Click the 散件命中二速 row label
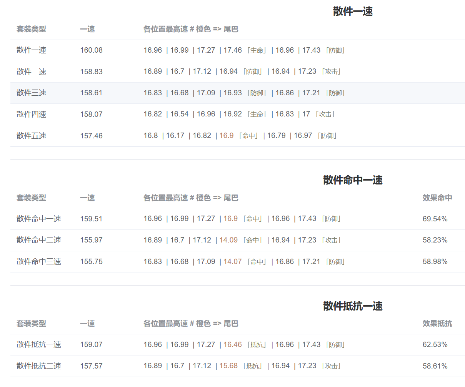Image resolution: width=465 pixels, height=387 pixels. pyautogui.click(x=39, y=240)
